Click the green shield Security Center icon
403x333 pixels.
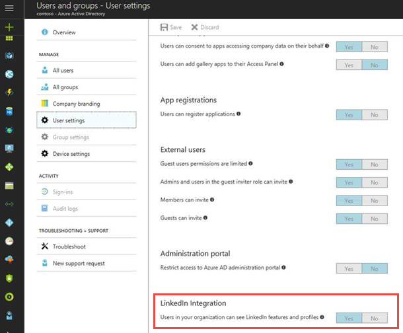point(9,278)
